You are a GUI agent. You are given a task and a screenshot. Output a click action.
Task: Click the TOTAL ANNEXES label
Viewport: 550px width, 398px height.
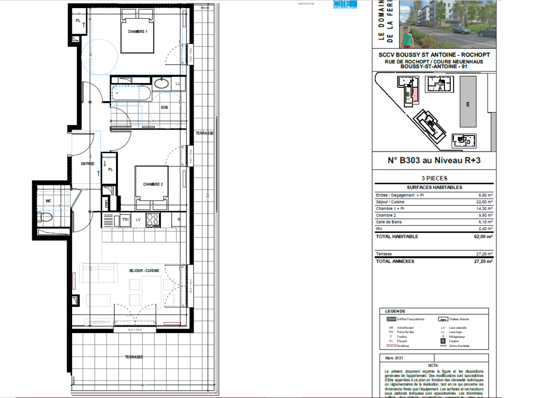coord(395,262)
